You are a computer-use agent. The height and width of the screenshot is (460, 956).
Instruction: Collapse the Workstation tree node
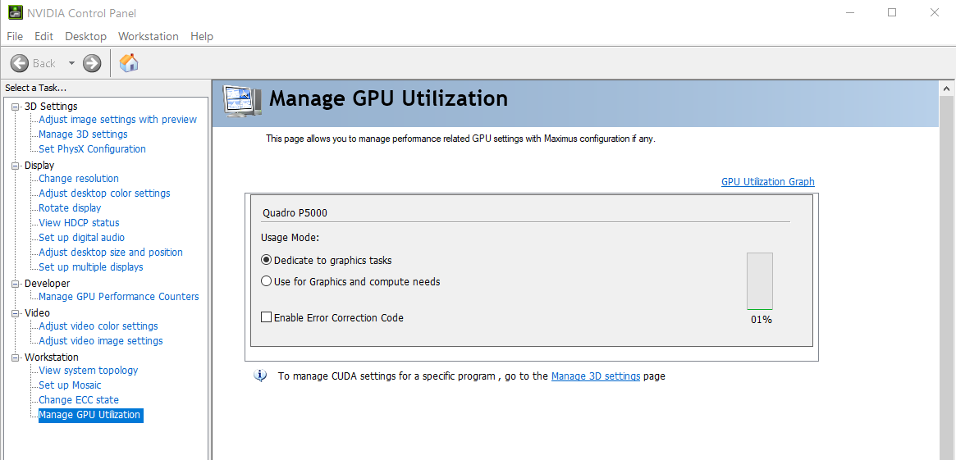tap(15, 358)
